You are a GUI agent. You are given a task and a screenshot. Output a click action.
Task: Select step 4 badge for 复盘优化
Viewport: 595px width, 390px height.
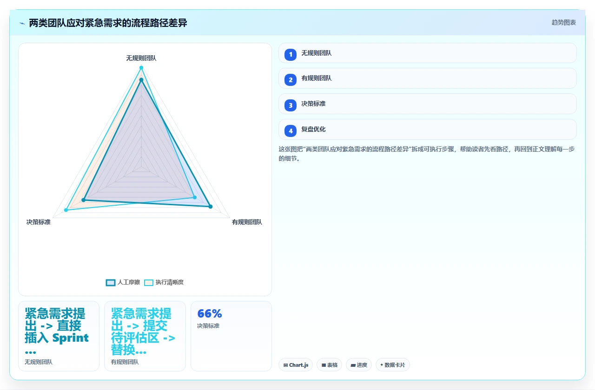(x=291, y=130)
